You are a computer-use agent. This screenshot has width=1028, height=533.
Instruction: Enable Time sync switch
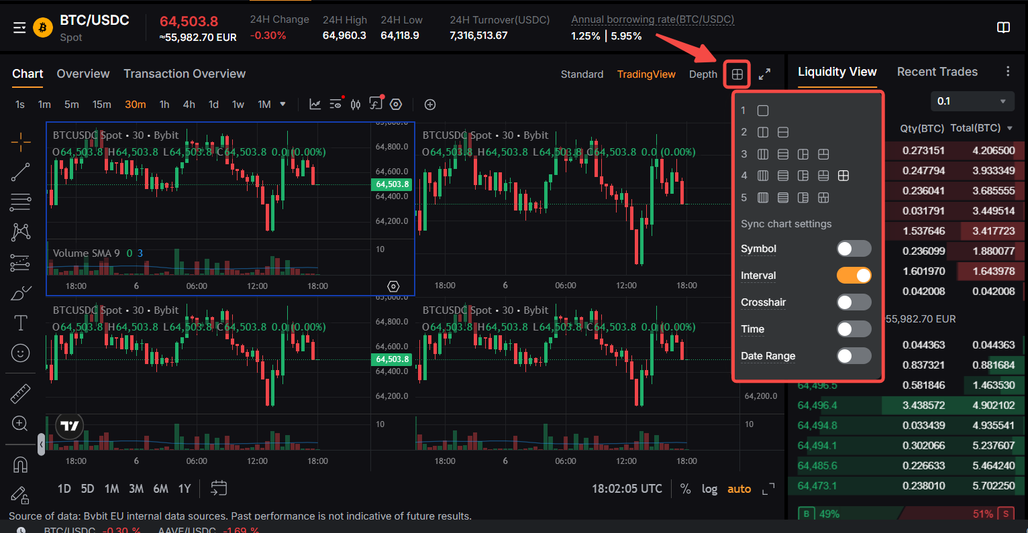coord(854,329)
